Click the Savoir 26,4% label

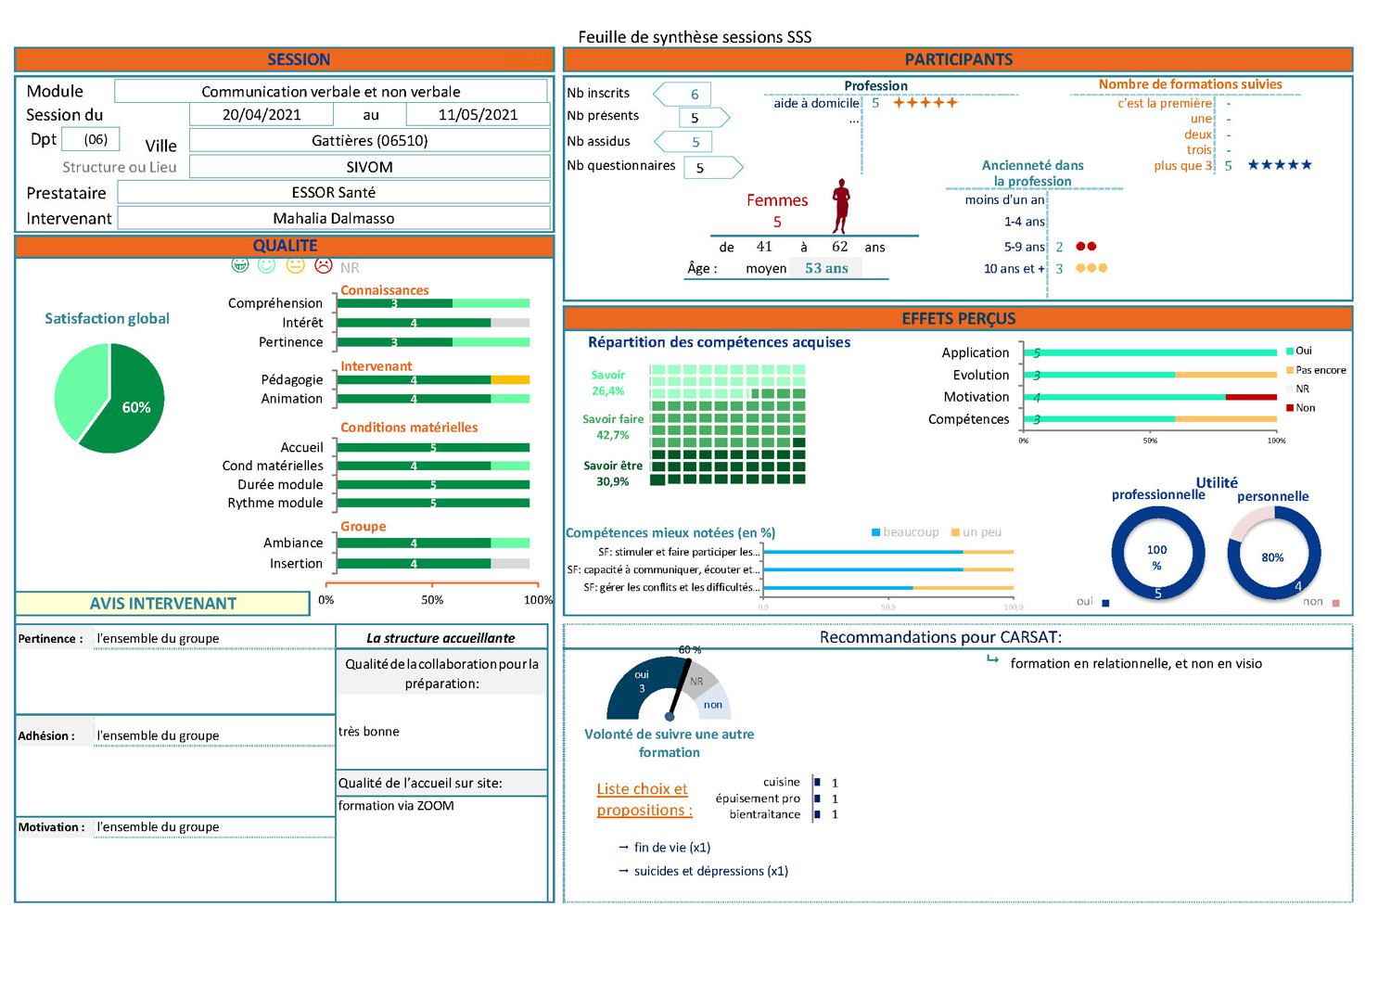(608, 383)
